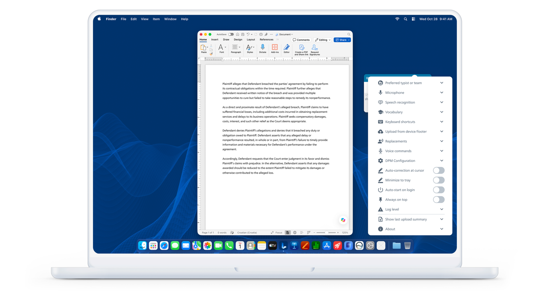Click the Undo arrow in Word
Image resolution: width=549 pixels, height=299 pixels.
click(248, 34)
